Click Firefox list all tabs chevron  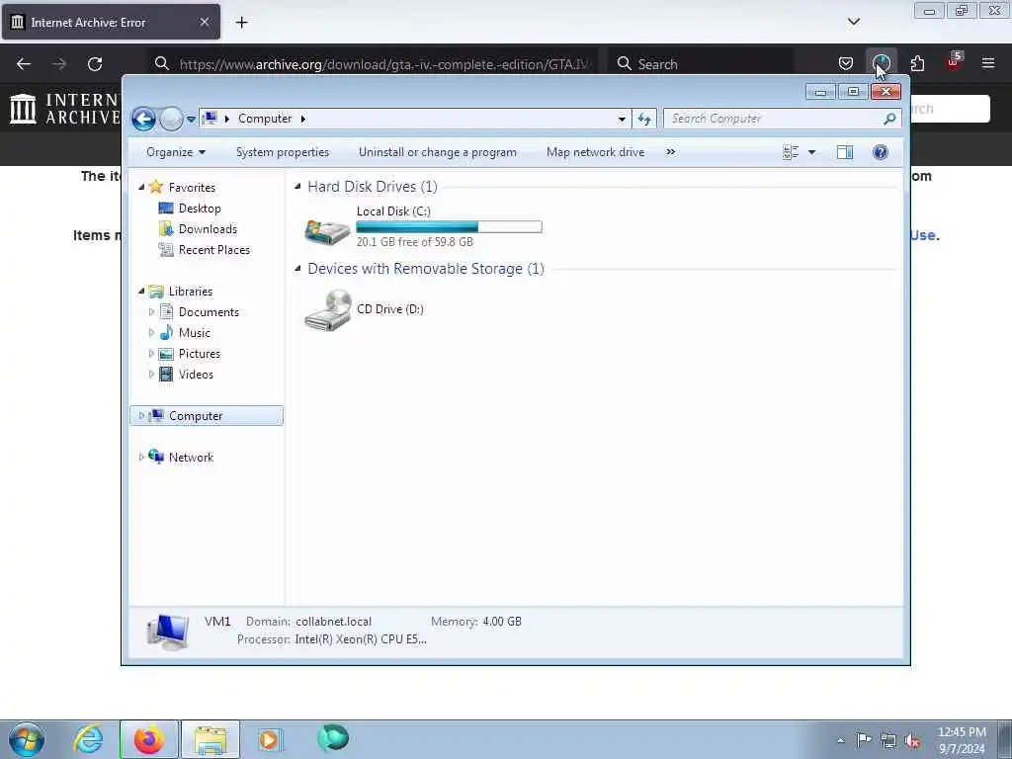[x=854, y=22]
